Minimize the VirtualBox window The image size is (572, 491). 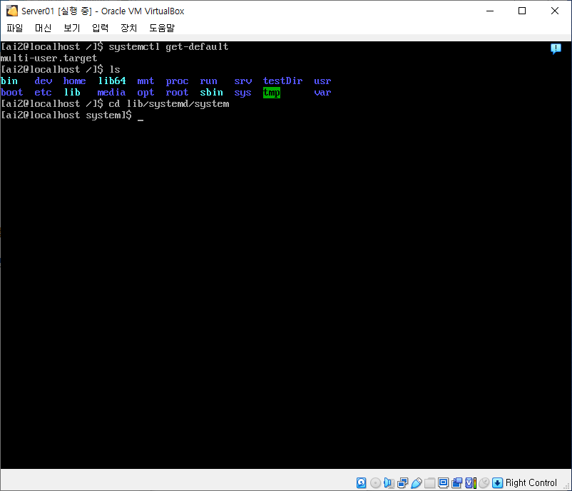pyautogui.click(x=490, y=11)
